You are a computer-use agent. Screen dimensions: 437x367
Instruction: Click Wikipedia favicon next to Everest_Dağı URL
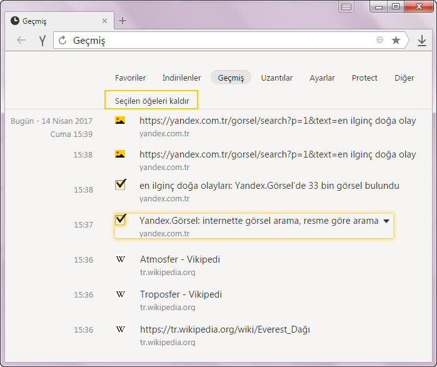(x=121, y=329)
